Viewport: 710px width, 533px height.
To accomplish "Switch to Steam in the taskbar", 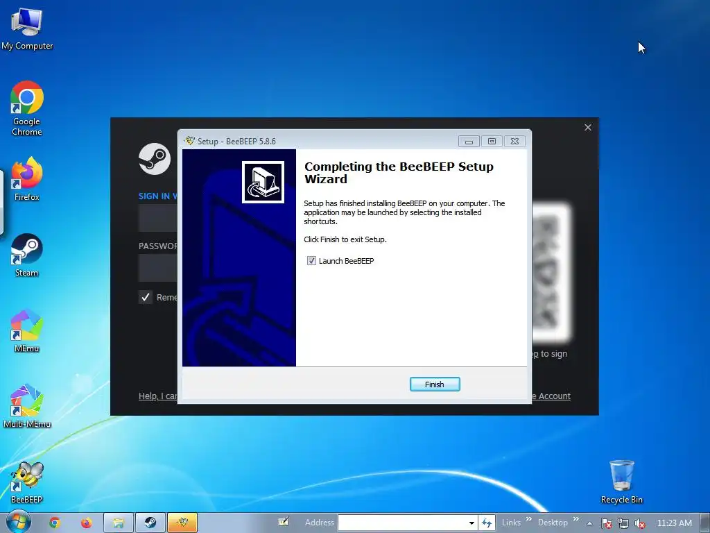I will click(150, 523).
